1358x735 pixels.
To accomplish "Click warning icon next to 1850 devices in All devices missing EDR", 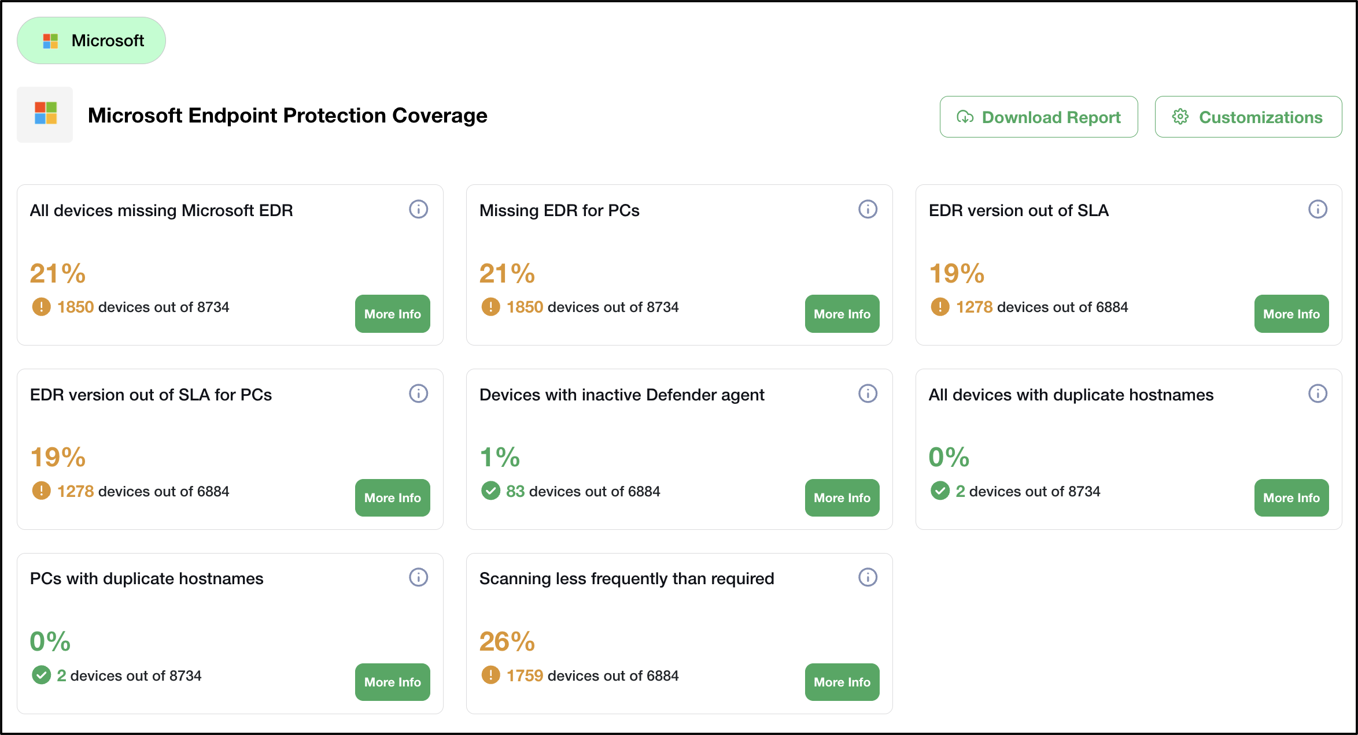I will (41, 307).
